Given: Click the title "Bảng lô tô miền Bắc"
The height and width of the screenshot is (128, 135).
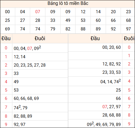Looking at the screenshot, I should pos(68,3).
